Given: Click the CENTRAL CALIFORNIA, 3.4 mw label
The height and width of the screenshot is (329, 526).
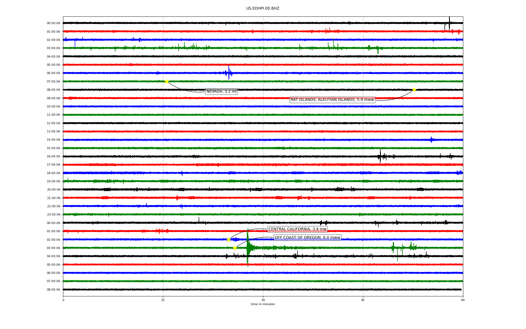Looking at the screenshot, I should point(297,229).
